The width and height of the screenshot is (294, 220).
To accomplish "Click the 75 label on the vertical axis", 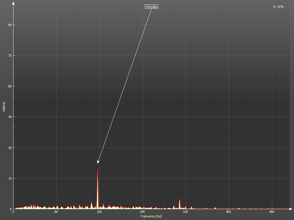I will click(x=10, y=56).
